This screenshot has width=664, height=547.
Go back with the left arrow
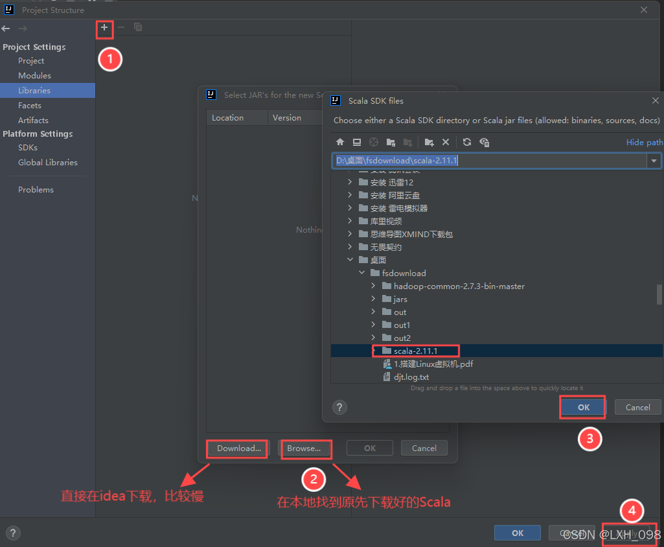6,29
